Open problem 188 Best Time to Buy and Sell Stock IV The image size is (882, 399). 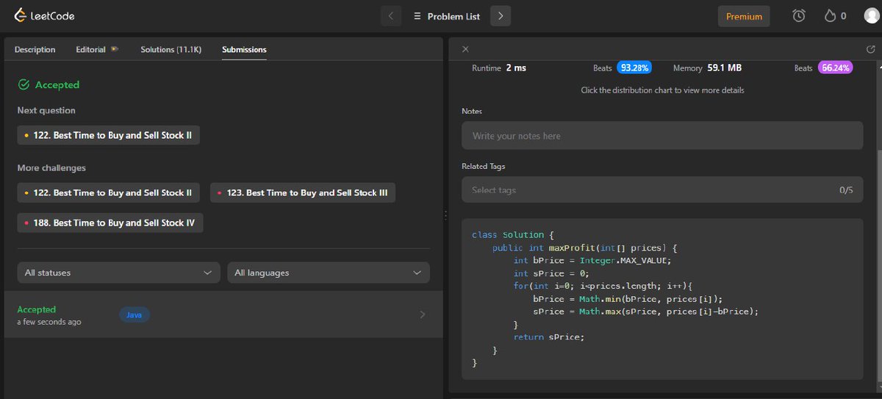pos(110,223)
